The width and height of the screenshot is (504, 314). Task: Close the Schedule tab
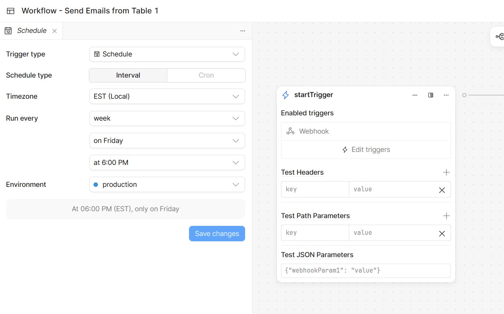54,31
